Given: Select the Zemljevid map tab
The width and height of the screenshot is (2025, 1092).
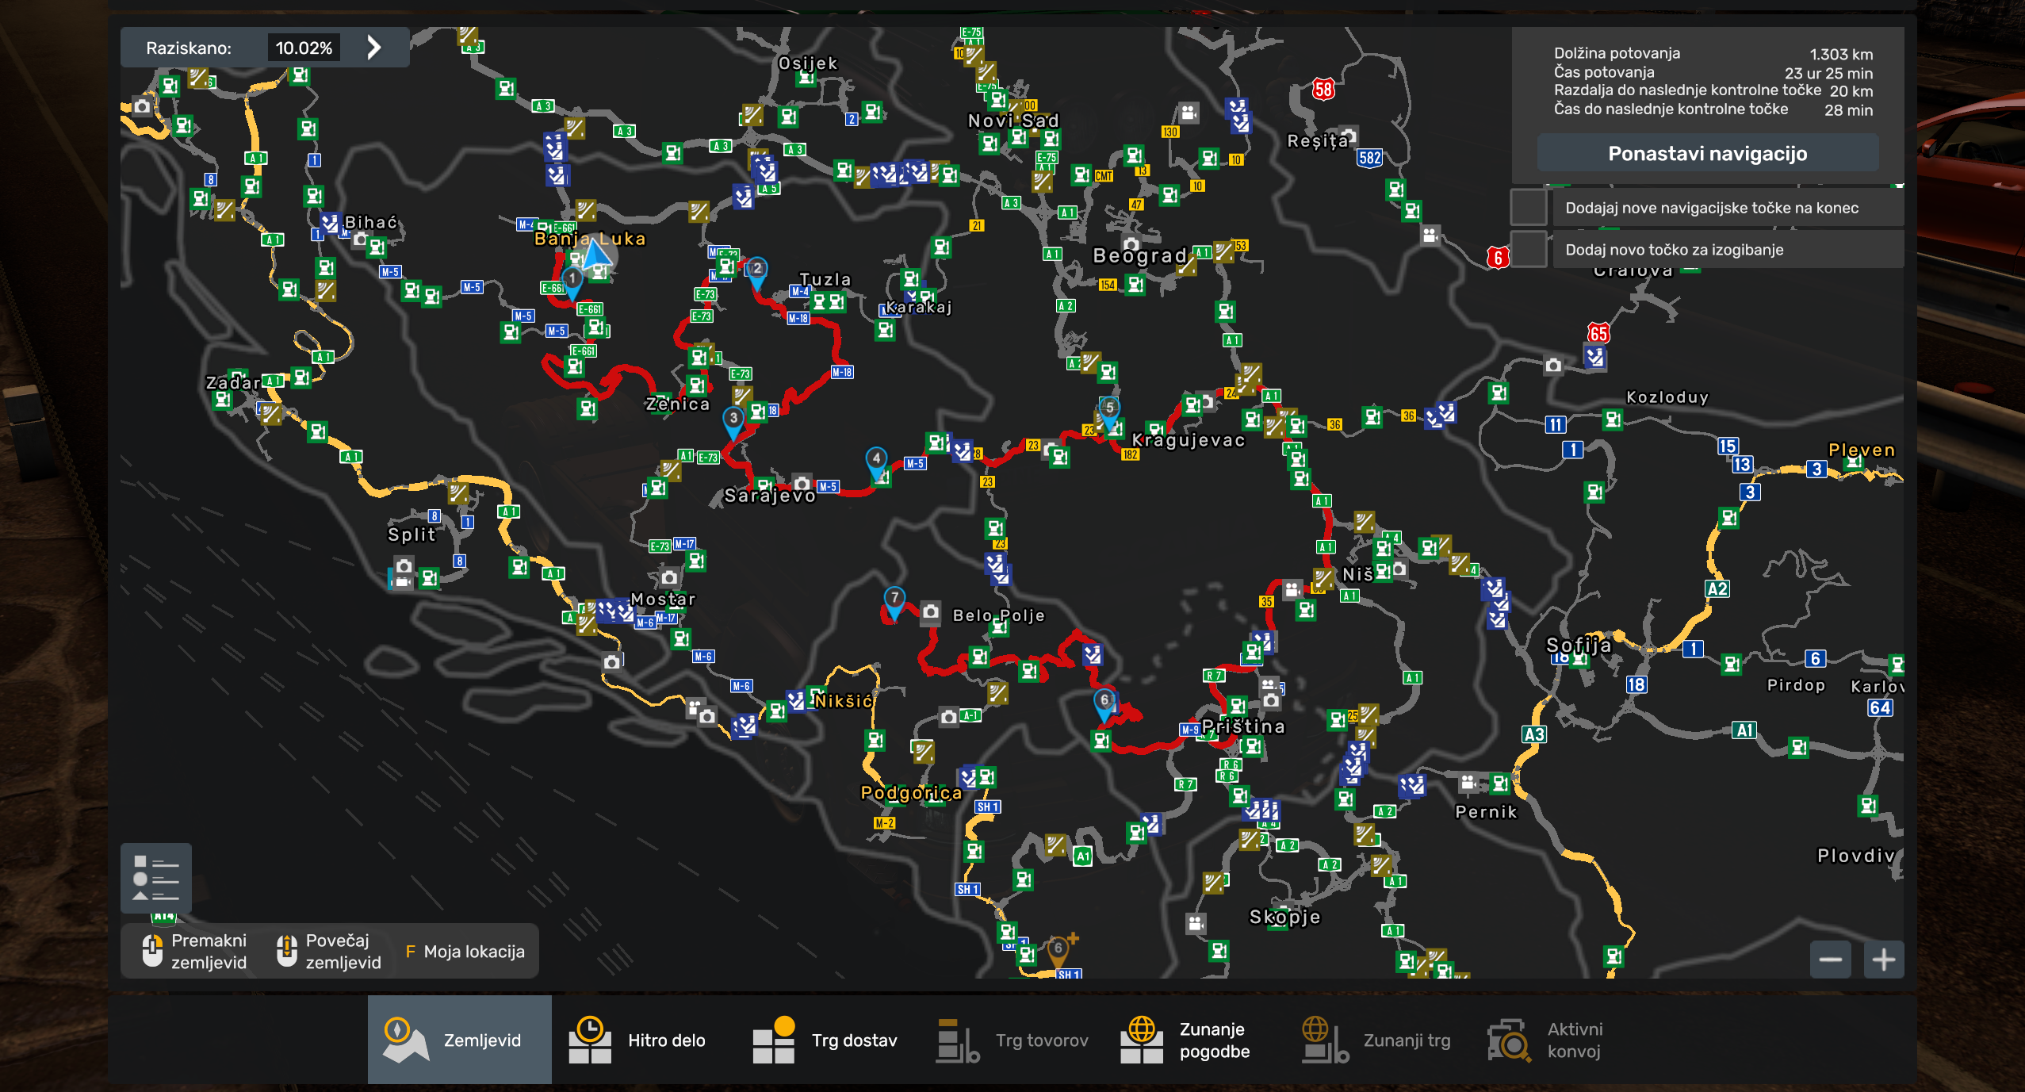Looking at the screenshot, I should (459, 1040).
